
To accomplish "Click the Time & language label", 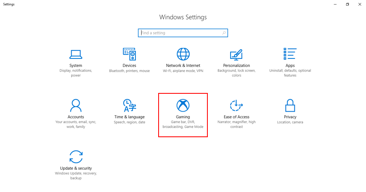I will click(130, 117).
